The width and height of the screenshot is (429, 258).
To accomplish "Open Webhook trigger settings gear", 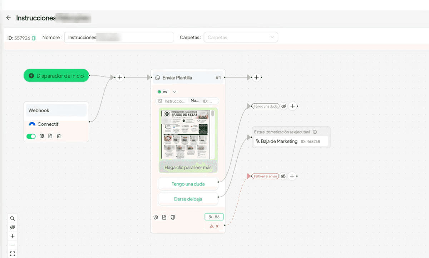I will (42, 136).
